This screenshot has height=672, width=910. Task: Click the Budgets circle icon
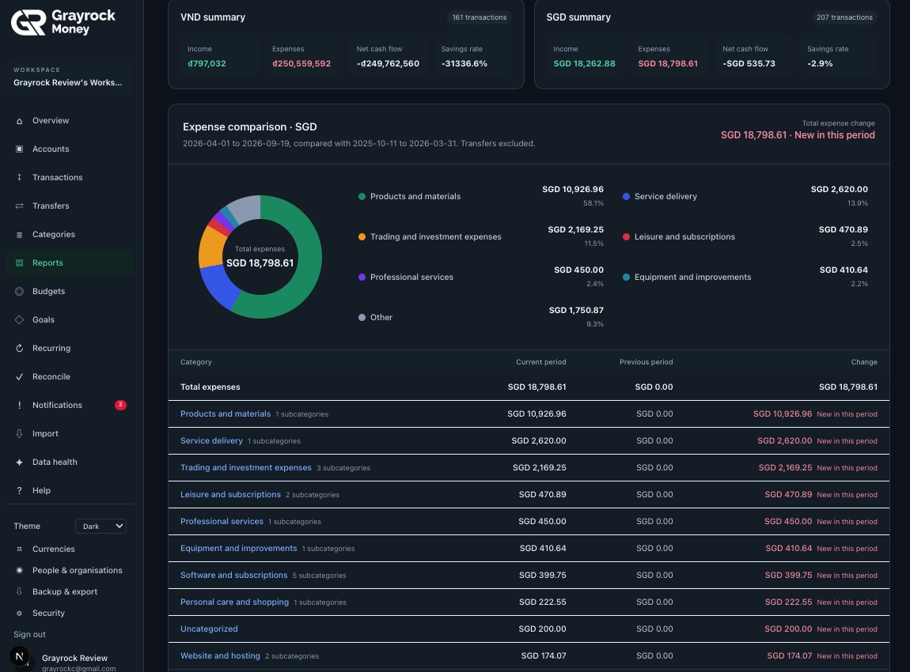19,291
